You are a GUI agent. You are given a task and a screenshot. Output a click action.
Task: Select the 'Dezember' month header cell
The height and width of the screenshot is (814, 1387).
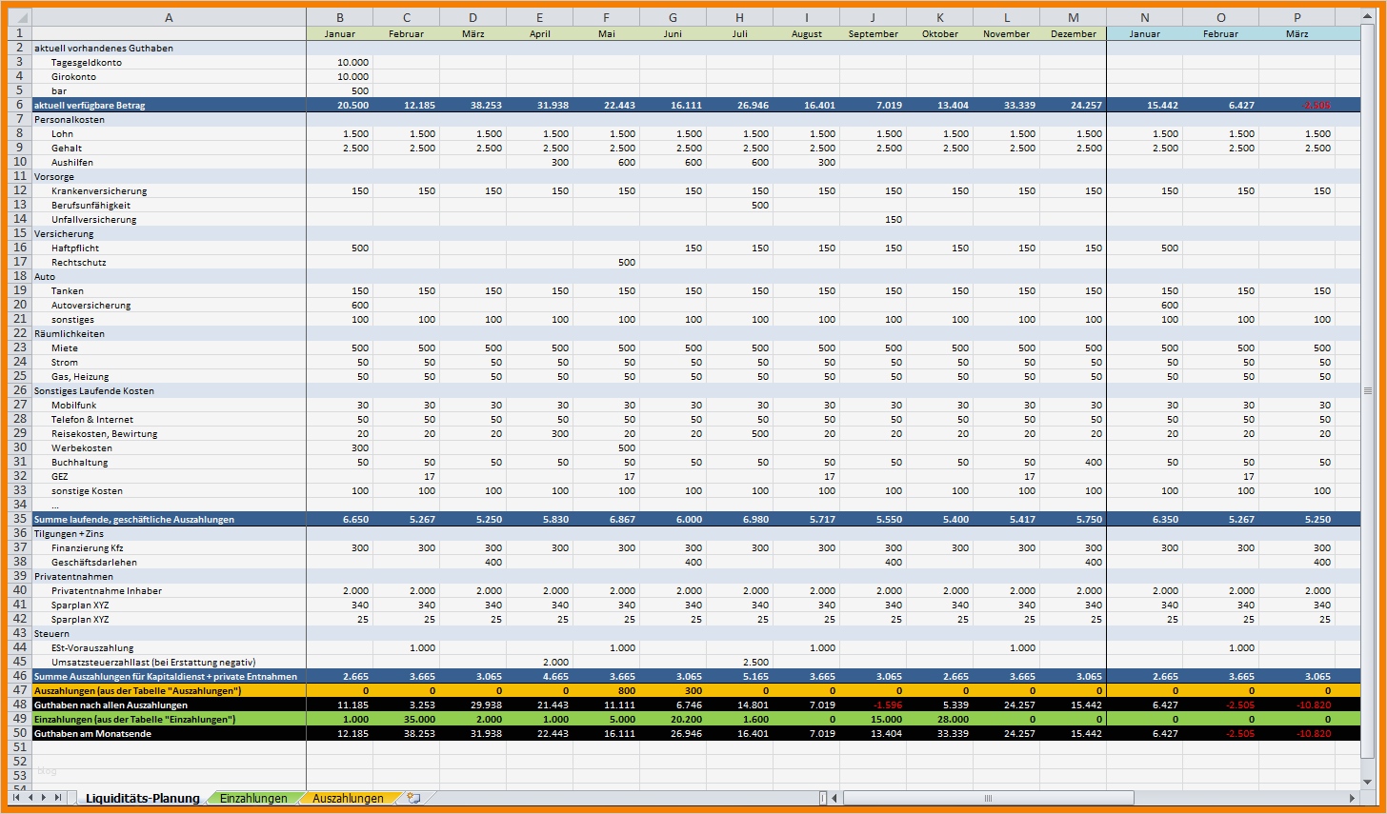[x=1074, y=33]
